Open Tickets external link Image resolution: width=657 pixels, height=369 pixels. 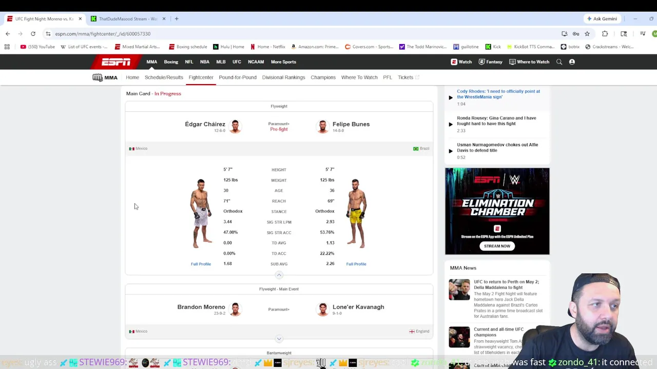[408, 77]
